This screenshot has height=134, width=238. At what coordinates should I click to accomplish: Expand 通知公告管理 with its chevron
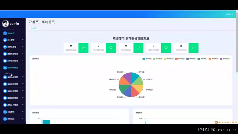click(x=23, y=105)
